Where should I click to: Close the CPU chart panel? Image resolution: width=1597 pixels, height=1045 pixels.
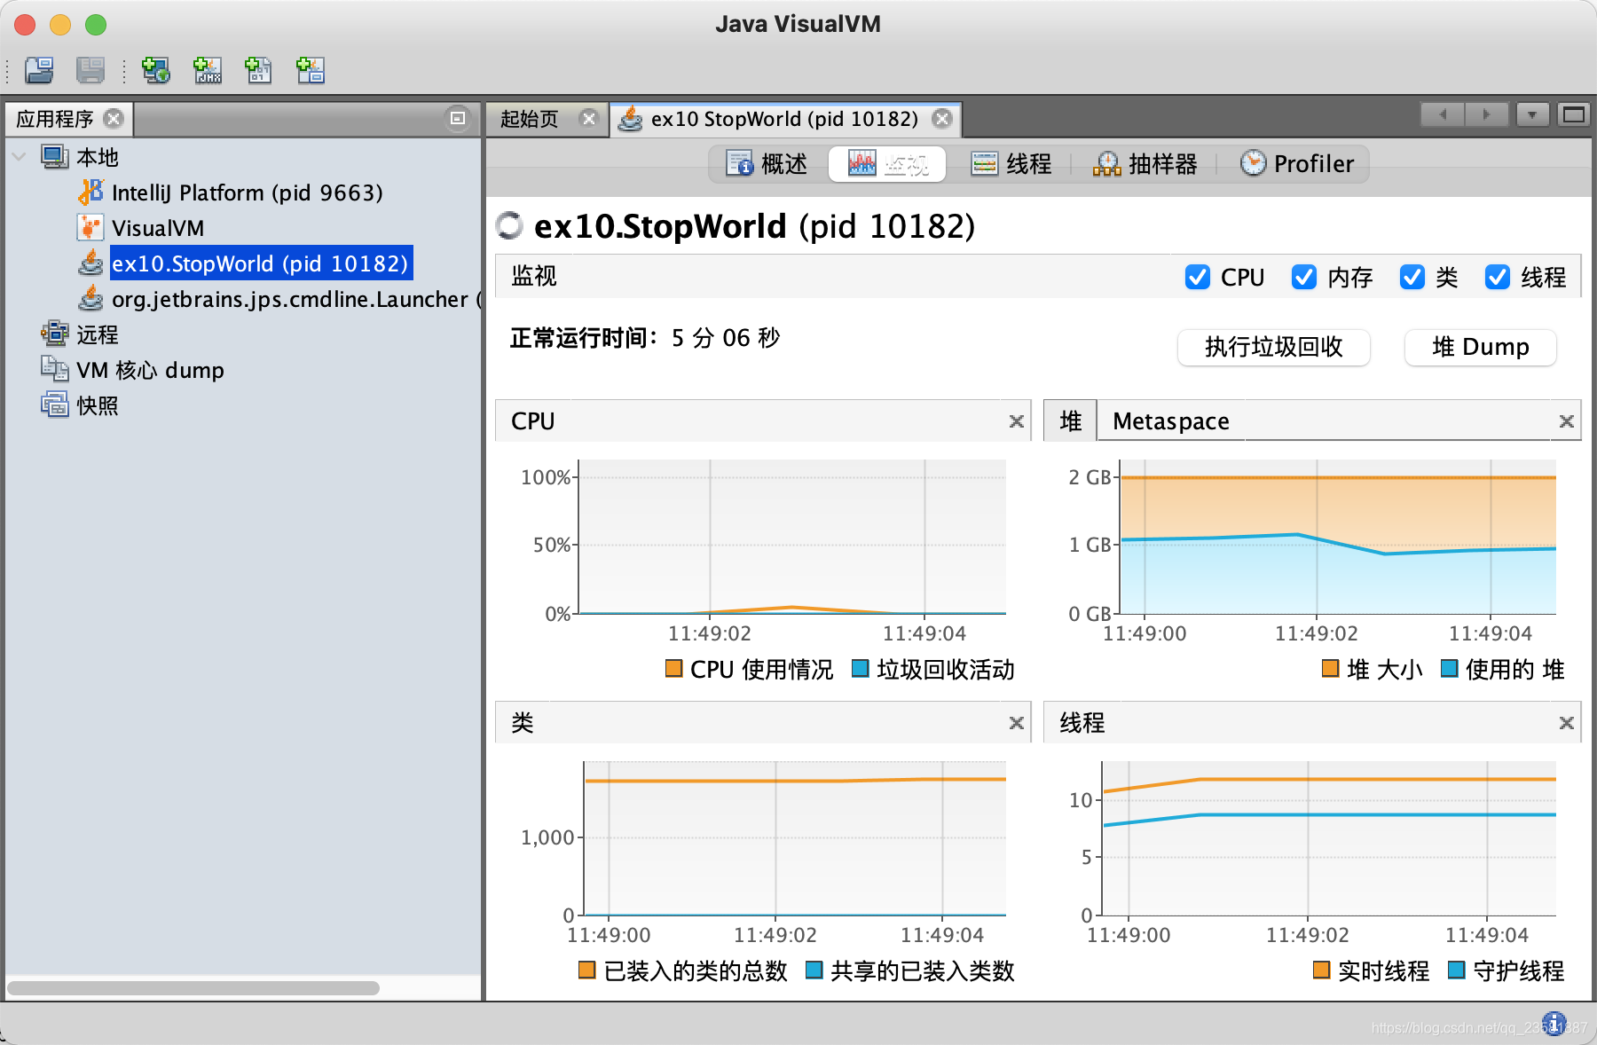coord(1017,421)
